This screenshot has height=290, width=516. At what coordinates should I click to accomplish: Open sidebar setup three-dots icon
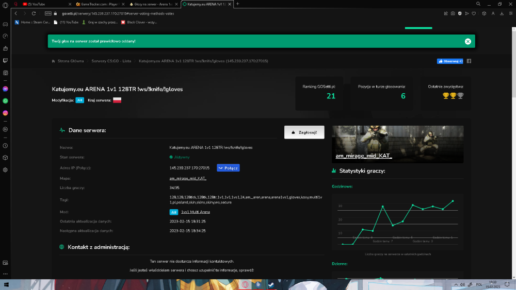(5, 274)
